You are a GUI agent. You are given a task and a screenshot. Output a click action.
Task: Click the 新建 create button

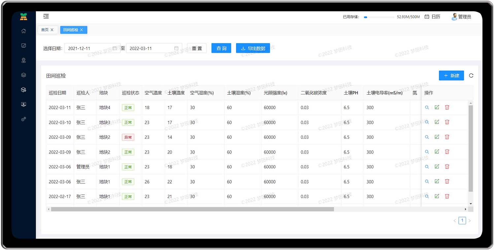pyautogui.click(x=451, y=76)
